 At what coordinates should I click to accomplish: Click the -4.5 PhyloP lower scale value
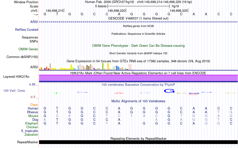(x=33, y=97)
